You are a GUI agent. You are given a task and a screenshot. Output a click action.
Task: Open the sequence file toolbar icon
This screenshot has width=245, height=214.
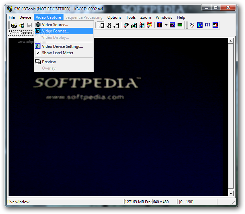[22, 25]
